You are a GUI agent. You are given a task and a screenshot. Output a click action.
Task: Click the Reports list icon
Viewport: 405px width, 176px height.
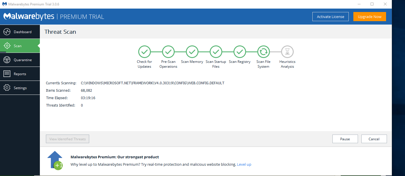[7, 74]
